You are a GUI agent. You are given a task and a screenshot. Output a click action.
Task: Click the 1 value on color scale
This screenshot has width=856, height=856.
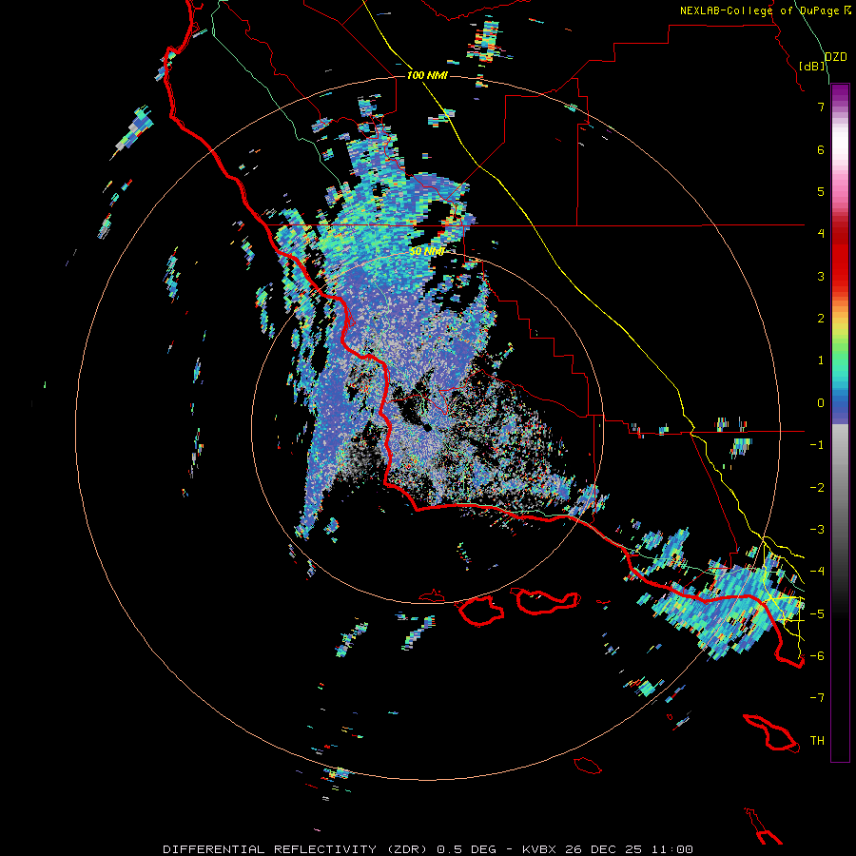click(x=821, y=360)
